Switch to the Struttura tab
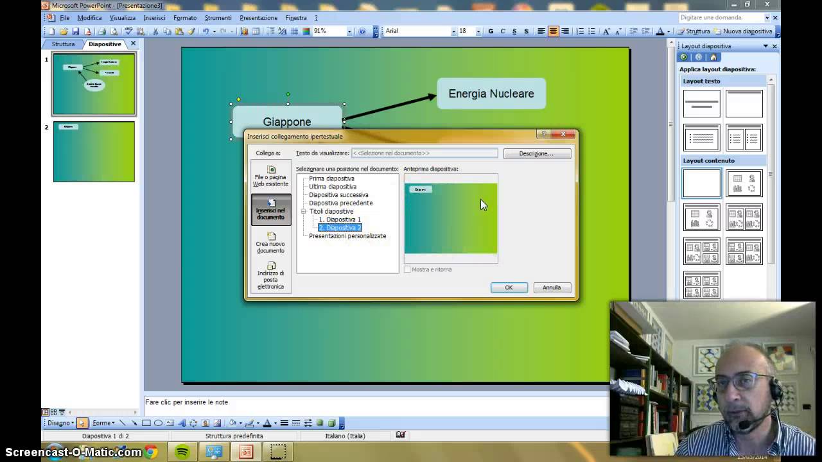Screen dimensions: 822x462 click(x=63, y=44)
